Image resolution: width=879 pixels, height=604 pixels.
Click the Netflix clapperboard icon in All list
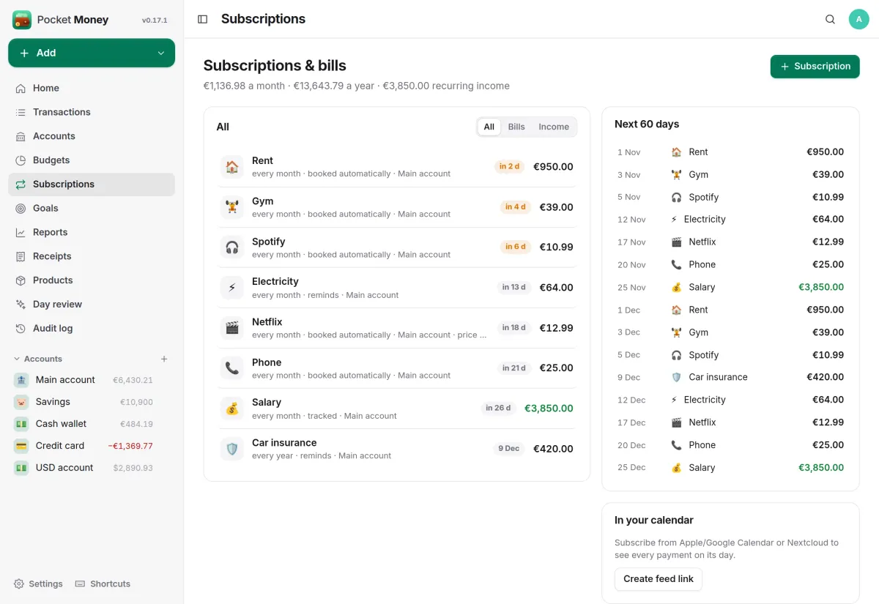(232, 328)
